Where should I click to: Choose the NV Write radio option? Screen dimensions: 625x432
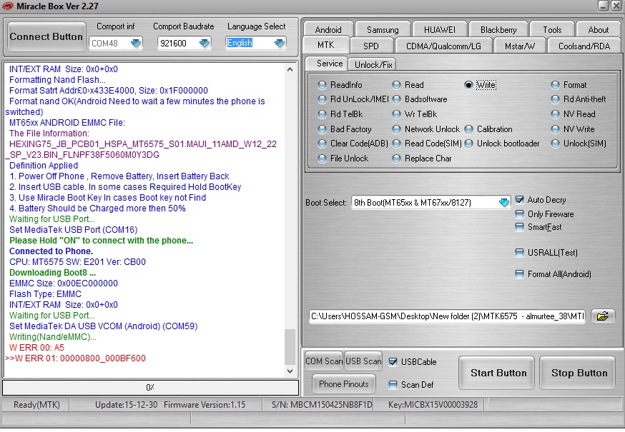pos(555,129)
